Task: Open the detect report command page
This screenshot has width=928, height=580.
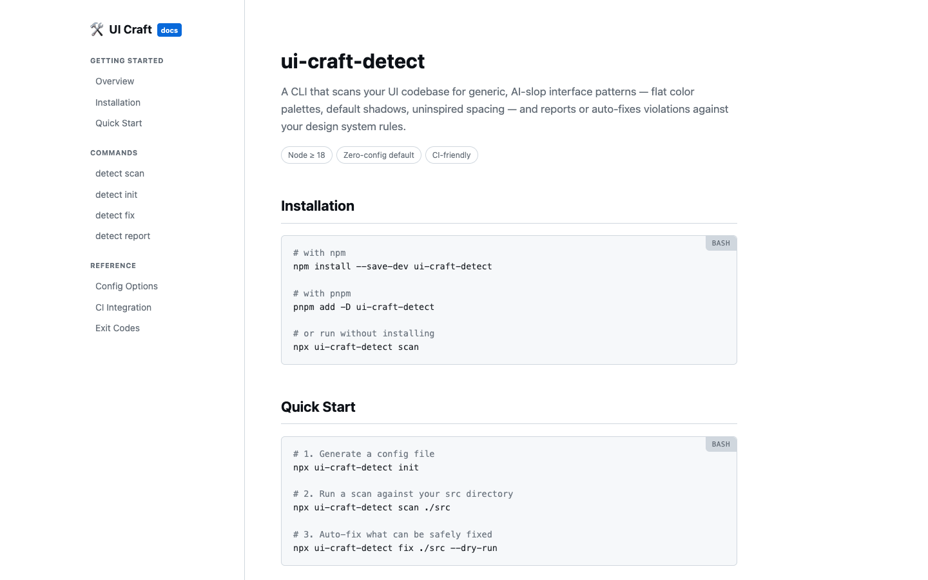Action: [x=122, y=236]
